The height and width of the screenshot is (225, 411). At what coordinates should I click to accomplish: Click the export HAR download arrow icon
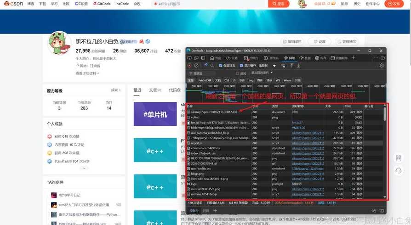click(x=298, y=66)
